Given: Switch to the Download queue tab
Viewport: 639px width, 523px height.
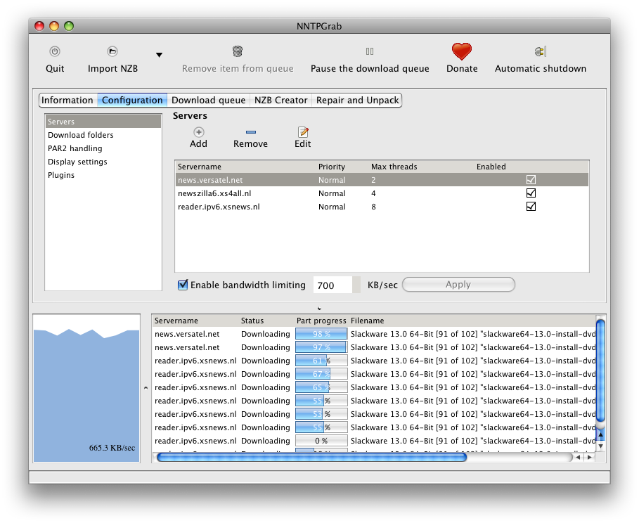Looking at the screenshot, I should (x=208, y=101).
